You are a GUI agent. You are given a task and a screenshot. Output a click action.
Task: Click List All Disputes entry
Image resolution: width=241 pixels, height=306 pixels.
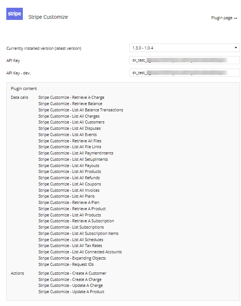(x=69, y=128)
